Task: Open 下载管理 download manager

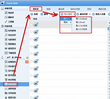Action: click(10, 53)
